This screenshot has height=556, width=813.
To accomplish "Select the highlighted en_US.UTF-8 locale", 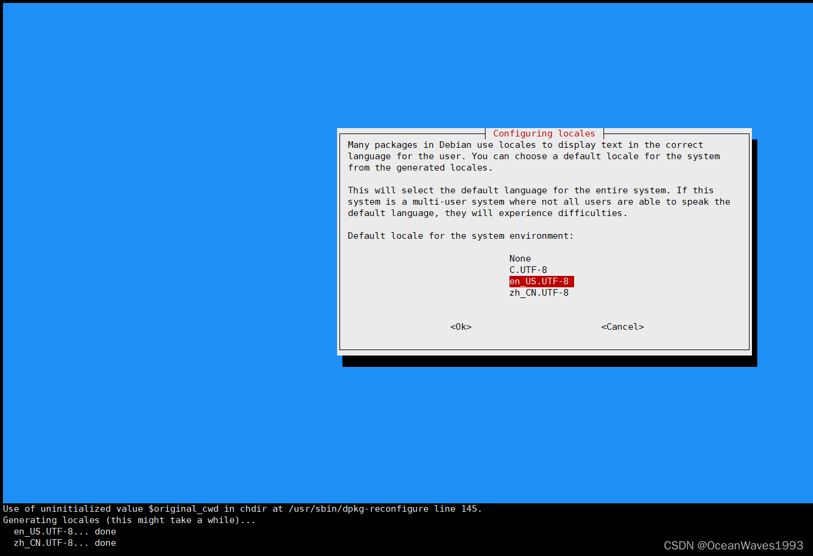I will click(541, 281).
